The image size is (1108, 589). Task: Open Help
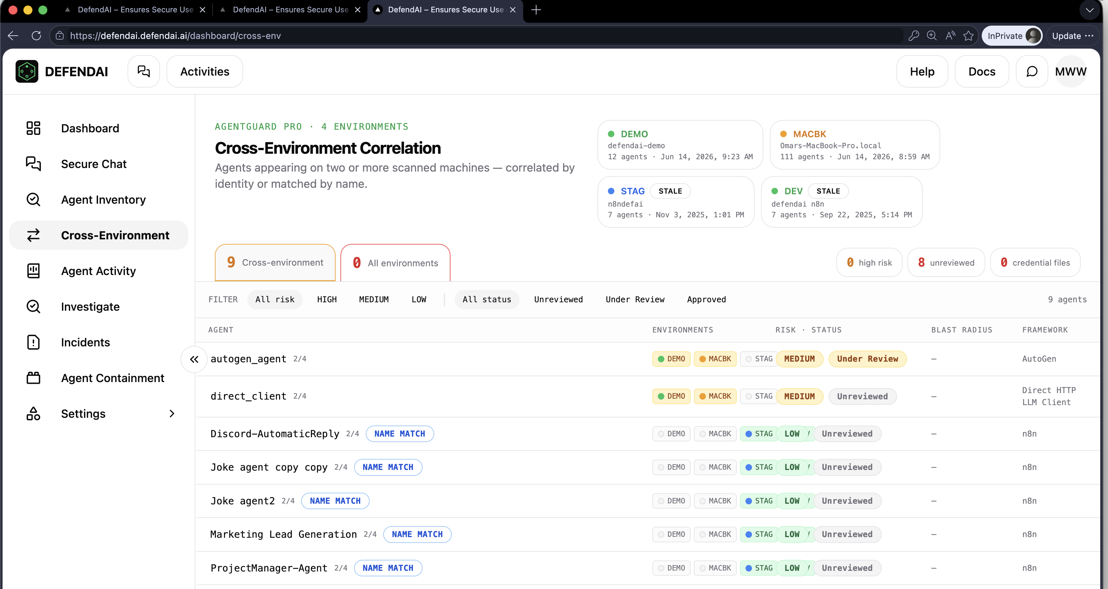click(x=922, y=71)
